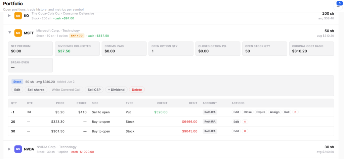The height and width of the screenshot is (159, 344).
Task: Click the Closed Option P/L card
Action: click(218, 49)
